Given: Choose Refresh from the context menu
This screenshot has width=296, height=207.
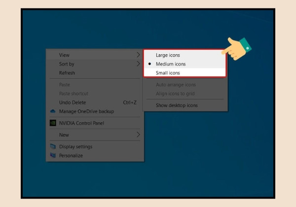Looking at the screenshot, I should (95, 73).
